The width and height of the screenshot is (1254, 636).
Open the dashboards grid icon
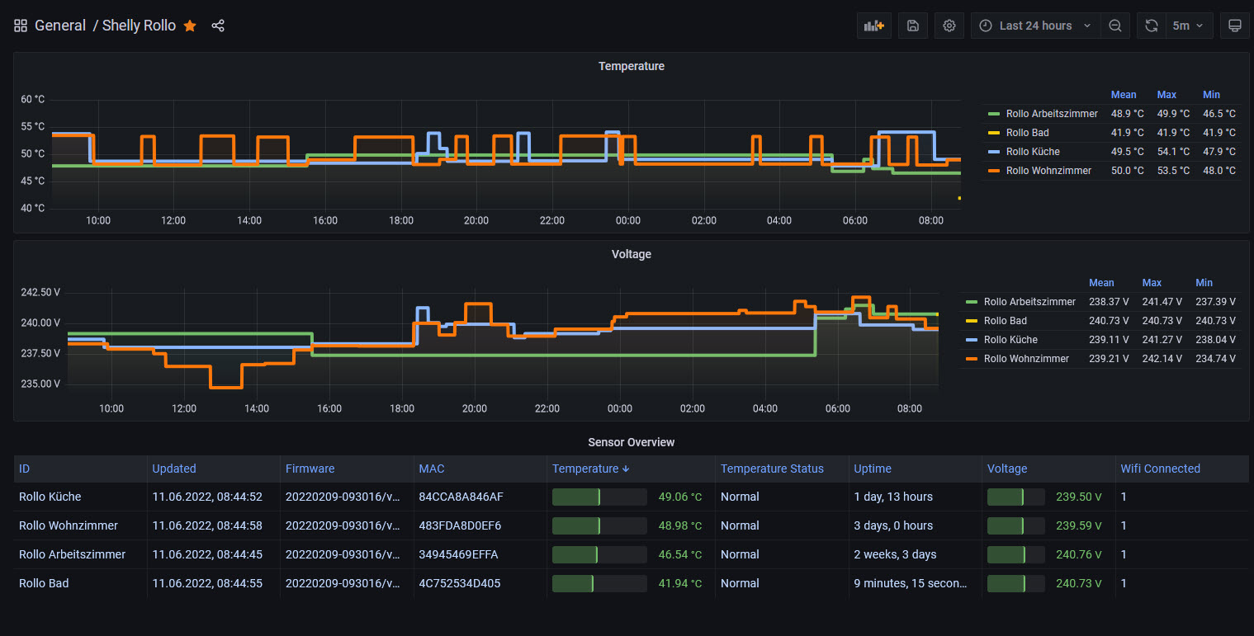click(x=21, y=26)
